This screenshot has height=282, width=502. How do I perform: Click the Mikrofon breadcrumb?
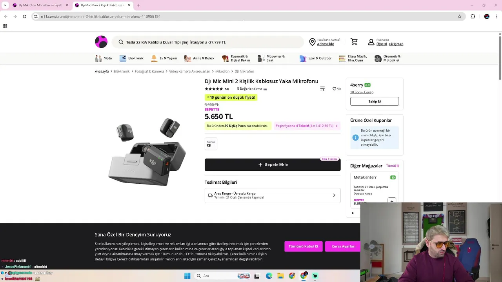(222, 71)
